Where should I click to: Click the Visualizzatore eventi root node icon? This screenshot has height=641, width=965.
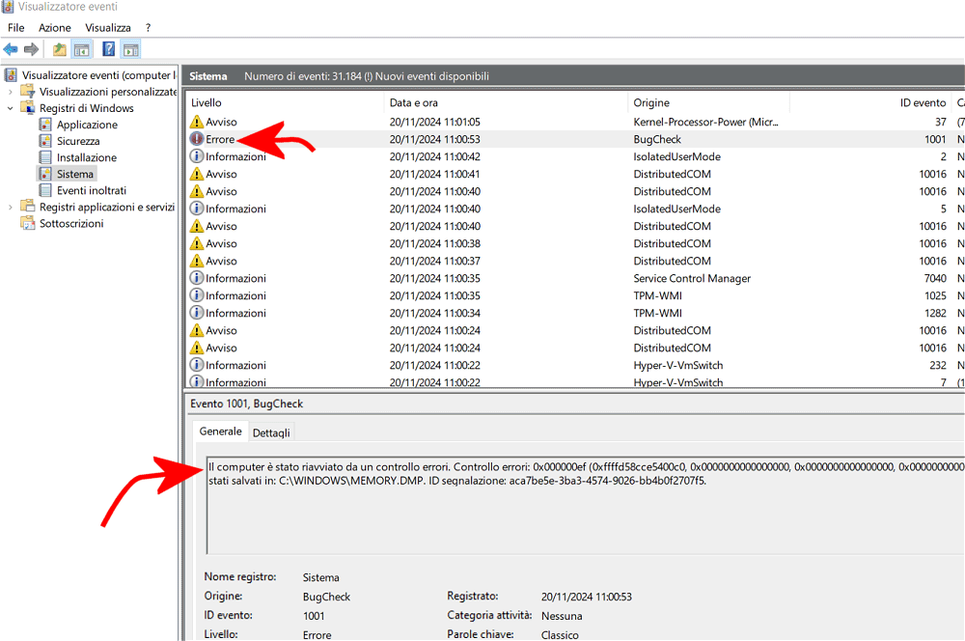click(11, 75)
